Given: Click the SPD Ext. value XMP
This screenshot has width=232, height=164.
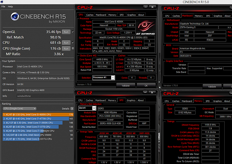Looking at the screenshot, I should tap(144, 123).
